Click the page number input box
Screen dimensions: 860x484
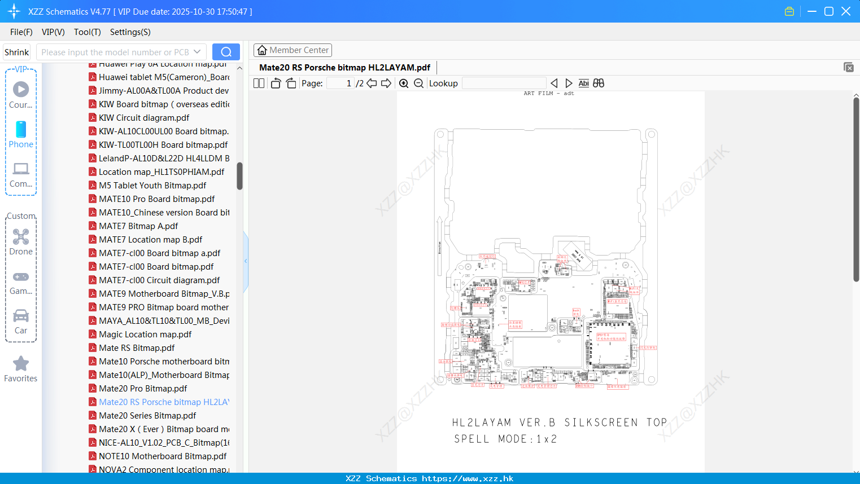340,83
